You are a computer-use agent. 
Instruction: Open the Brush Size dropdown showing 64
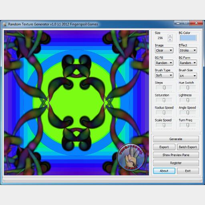pyautogui.click(x=188, y=76)
